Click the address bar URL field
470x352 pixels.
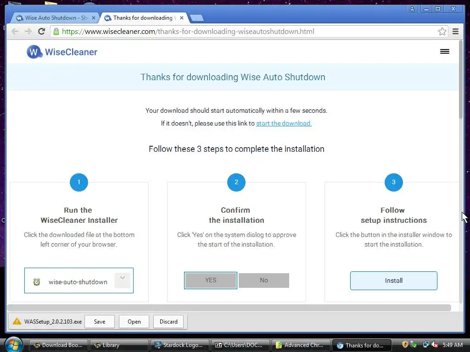point(249,32)
